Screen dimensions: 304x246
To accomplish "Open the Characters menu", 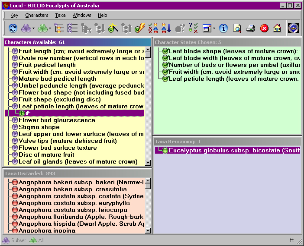I will (37, 15).
